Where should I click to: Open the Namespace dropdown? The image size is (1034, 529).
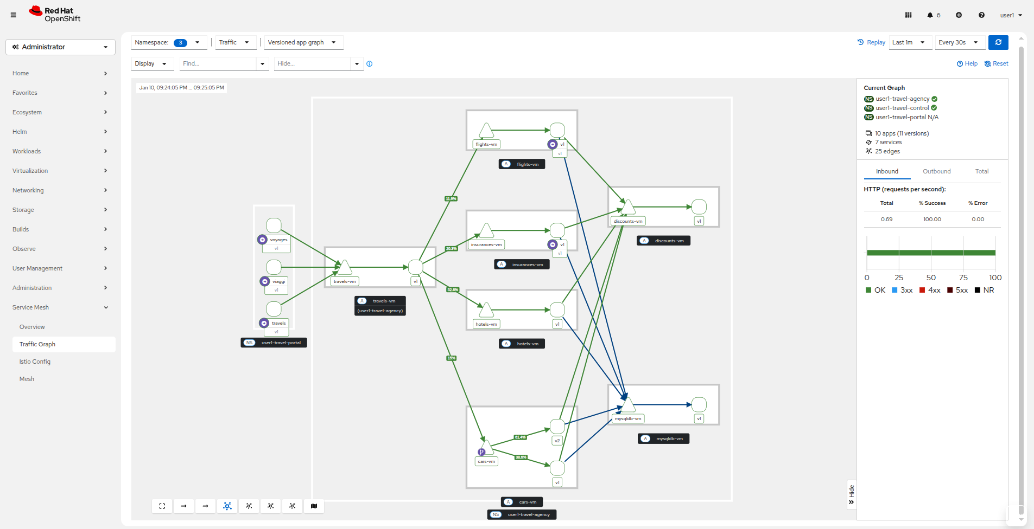168,42
